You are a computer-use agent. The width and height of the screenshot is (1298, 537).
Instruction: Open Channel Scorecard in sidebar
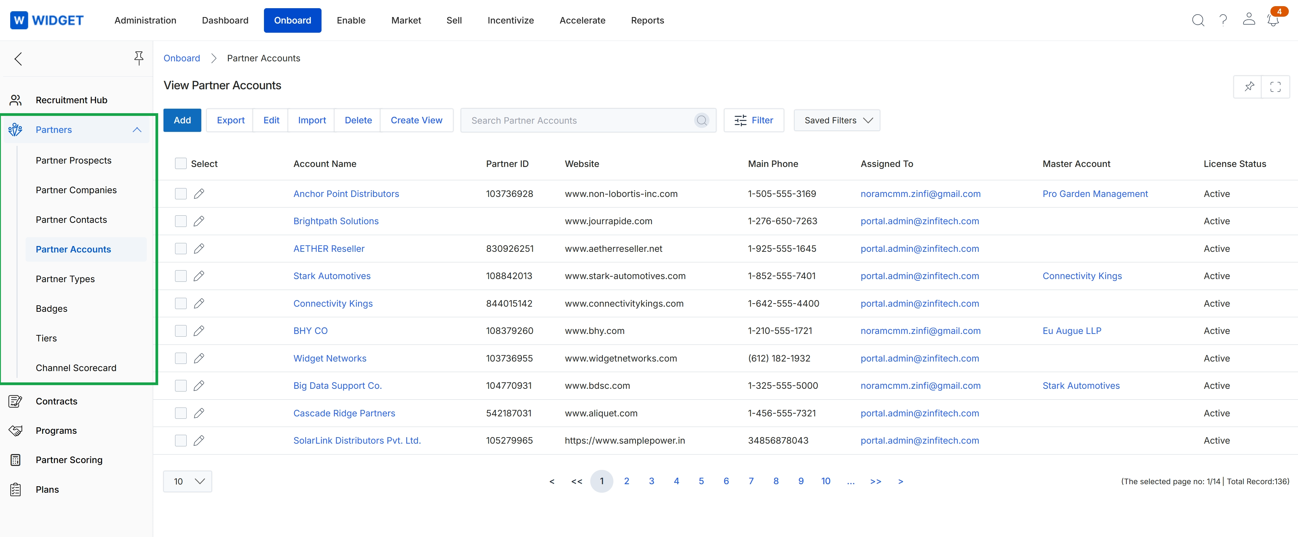coord(76,368)
